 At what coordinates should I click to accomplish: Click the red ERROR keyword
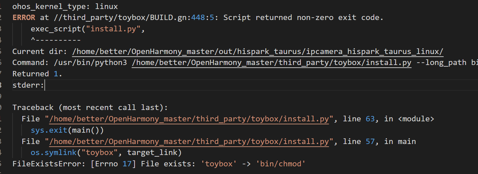pos(24,17)
